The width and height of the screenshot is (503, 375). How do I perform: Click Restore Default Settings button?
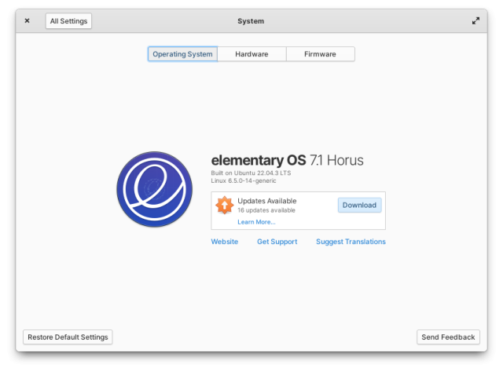68,337
